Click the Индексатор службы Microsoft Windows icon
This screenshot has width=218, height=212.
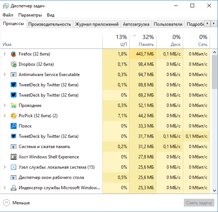point(14,188)
